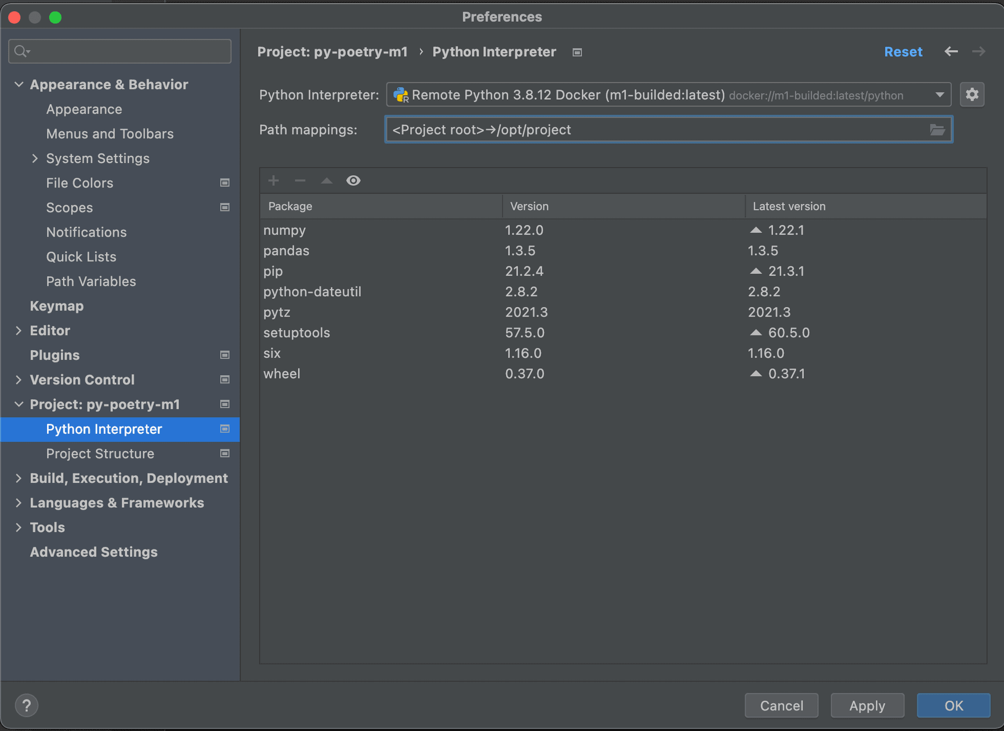1004x731 pixels.
Task: Open Python Interpreter dropdown list
Action: tap(940, 95)
